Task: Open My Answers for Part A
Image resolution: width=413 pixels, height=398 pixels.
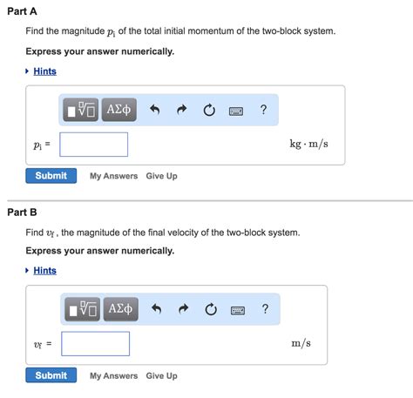Action: [113, 176]
